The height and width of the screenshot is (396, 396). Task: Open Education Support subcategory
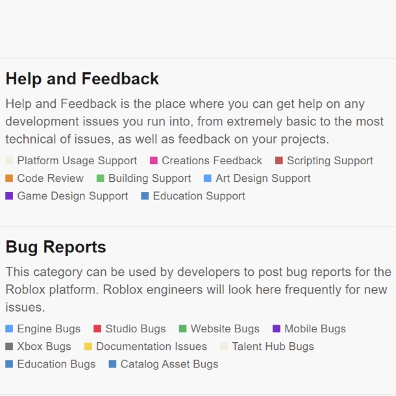tap(193, 196)
